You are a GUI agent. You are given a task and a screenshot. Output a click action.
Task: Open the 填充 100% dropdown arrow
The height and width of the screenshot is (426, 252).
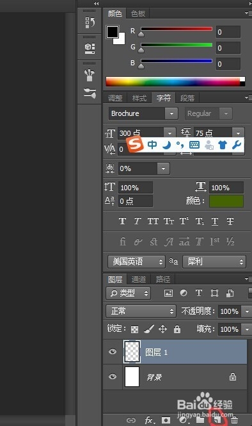pos(247,329)
